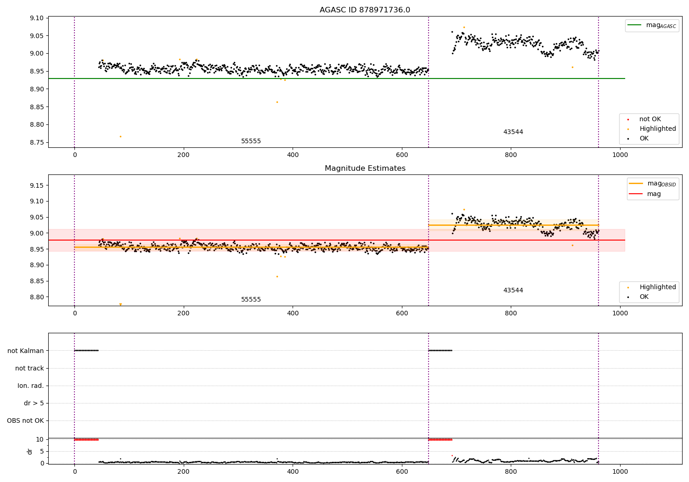This screenshot has width=689, height=482.
Task: Click the '0' x-tick under the bottom plot
Action: click(74, 471)
